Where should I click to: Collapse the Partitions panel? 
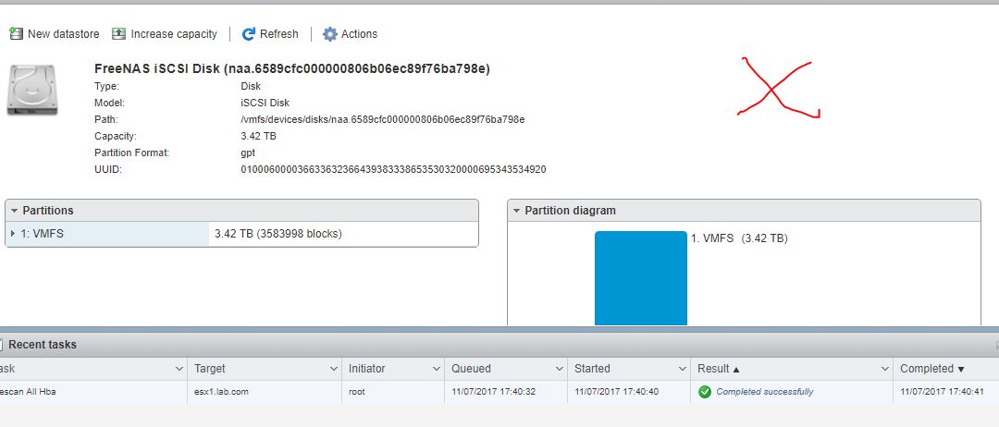tap(15, 211)
